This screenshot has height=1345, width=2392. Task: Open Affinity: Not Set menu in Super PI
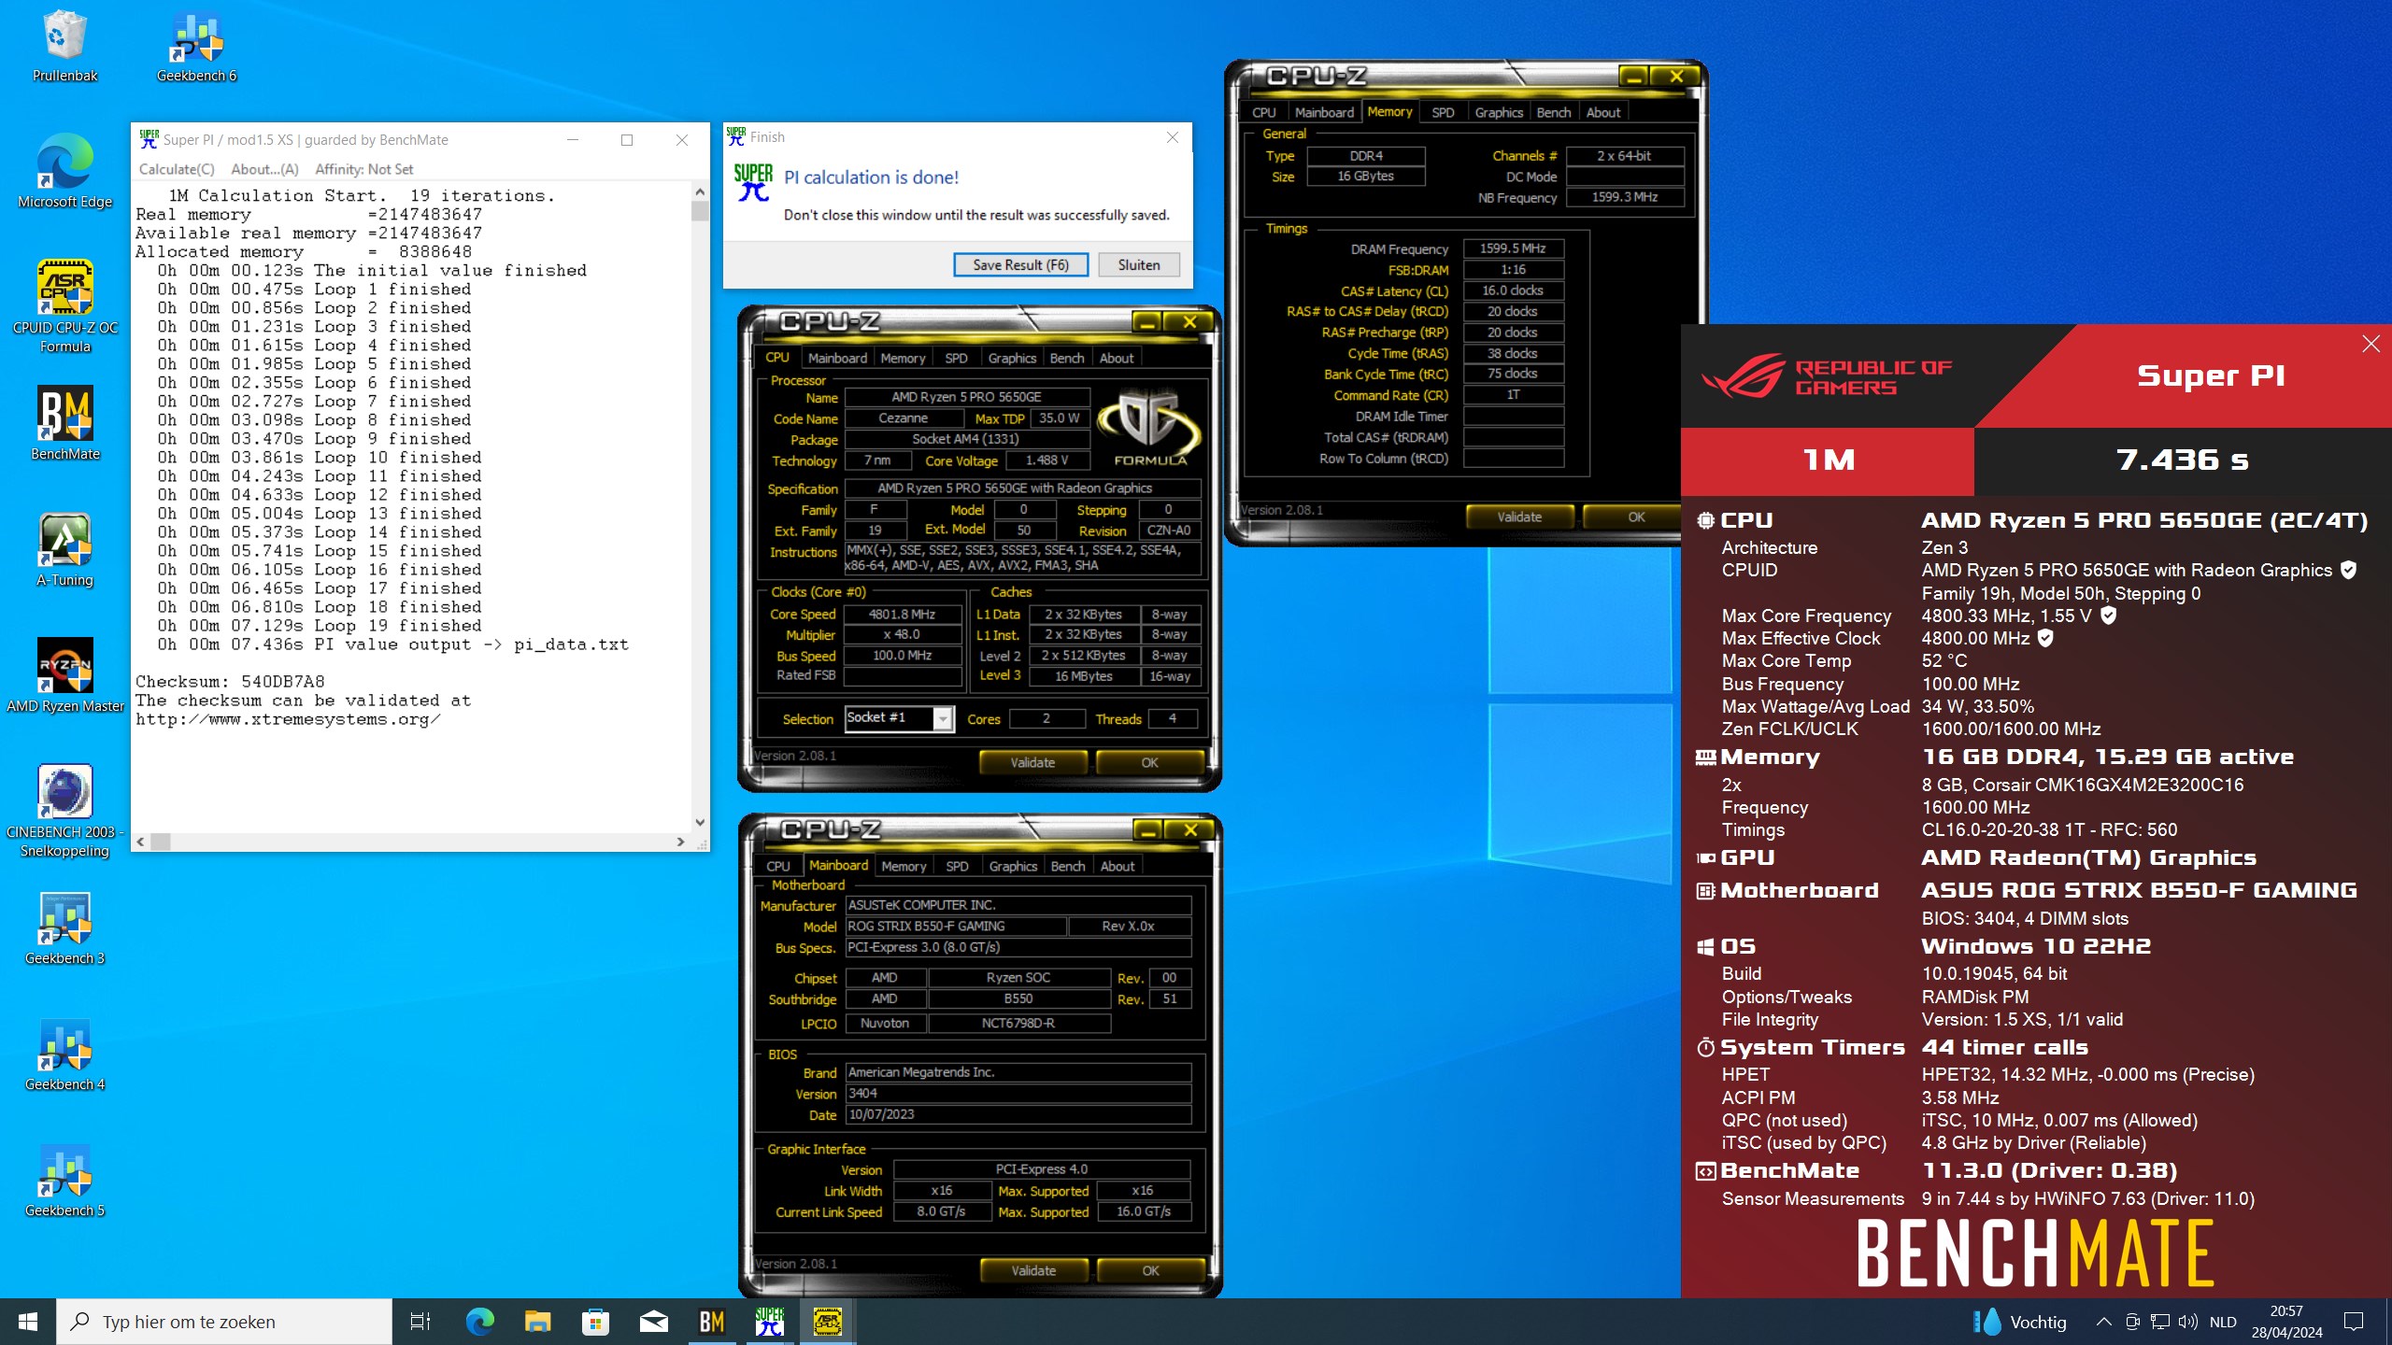363,169
